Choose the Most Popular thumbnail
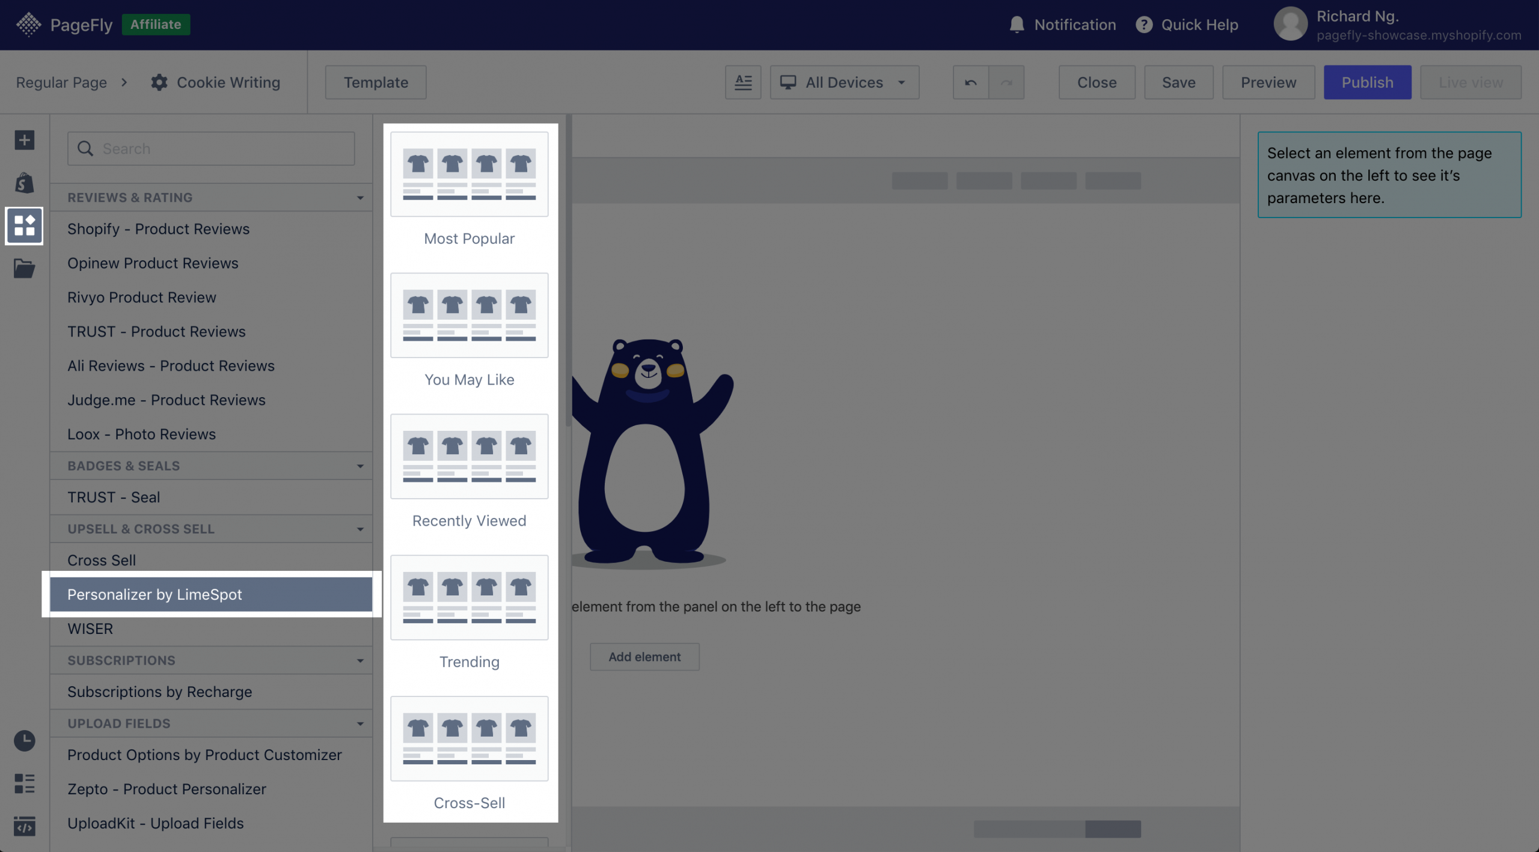Viewport: 1539px width, 852px height. click(470, 174)
